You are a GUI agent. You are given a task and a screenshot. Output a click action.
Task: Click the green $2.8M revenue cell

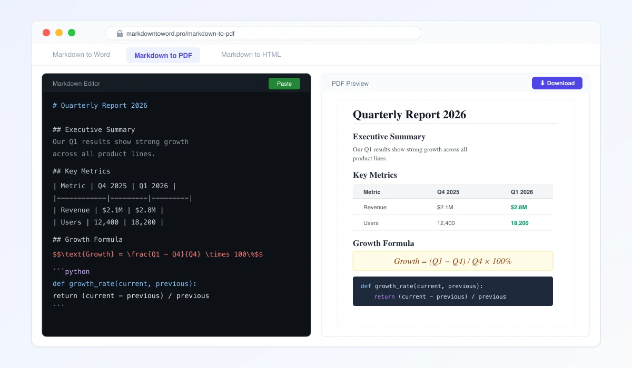coord(518,207)
